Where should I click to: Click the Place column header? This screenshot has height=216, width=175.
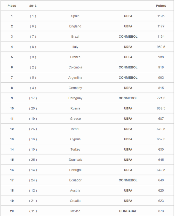[x=12, y=6]
